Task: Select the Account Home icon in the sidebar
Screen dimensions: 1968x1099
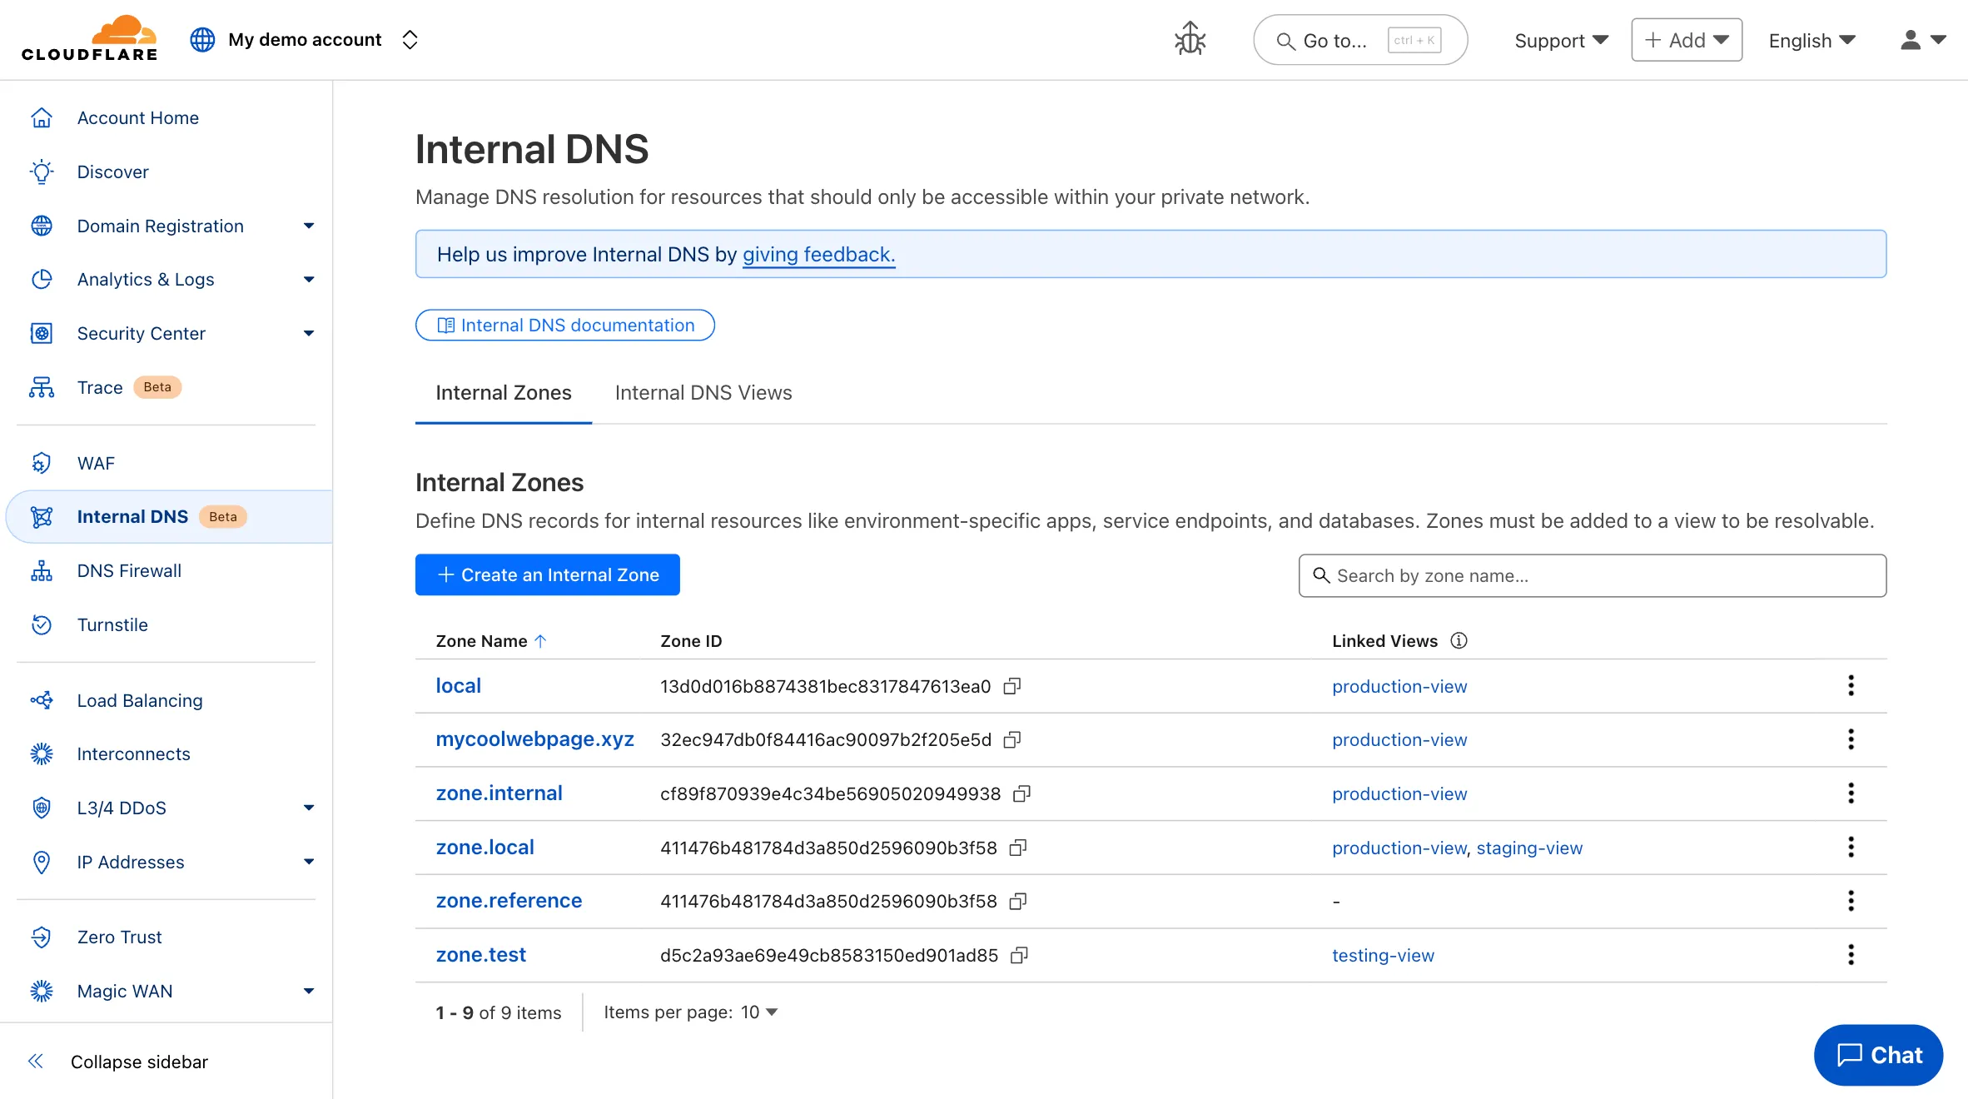Action: click(42, 117)
